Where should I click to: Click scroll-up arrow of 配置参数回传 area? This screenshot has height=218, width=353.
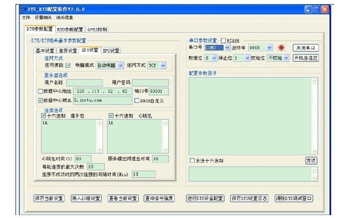(x=315, y=81)
